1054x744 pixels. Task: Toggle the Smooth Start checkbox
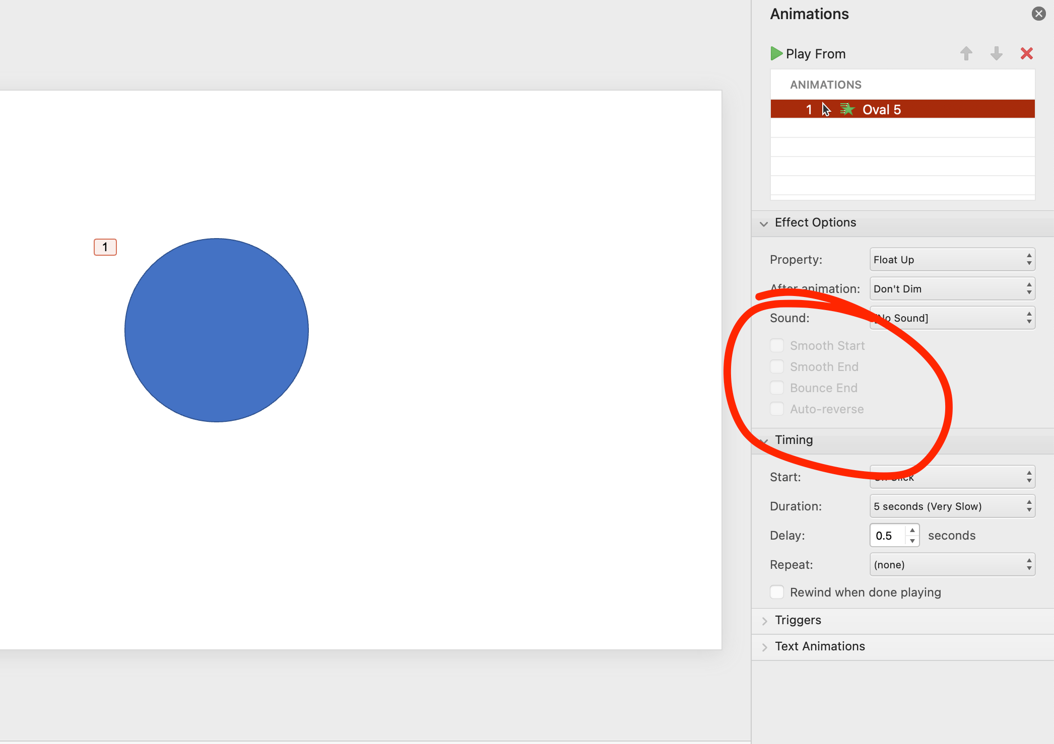pyautogui.click(x=777, y=345)
